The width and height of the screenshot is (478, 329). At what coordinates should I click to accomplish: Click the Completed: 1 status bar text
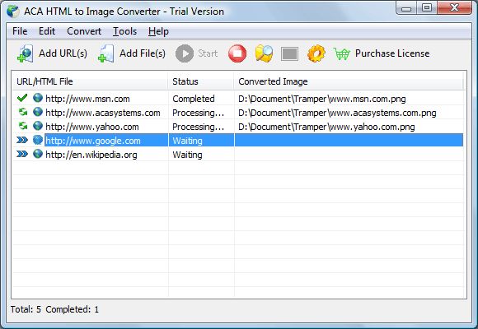(73, 309)
